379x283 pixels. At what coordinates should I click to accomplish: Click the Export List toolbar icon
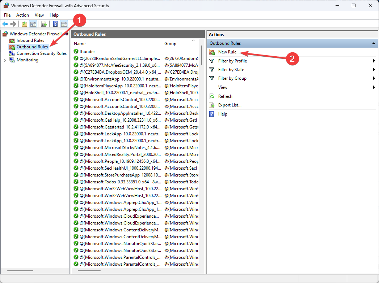[44, 24]
